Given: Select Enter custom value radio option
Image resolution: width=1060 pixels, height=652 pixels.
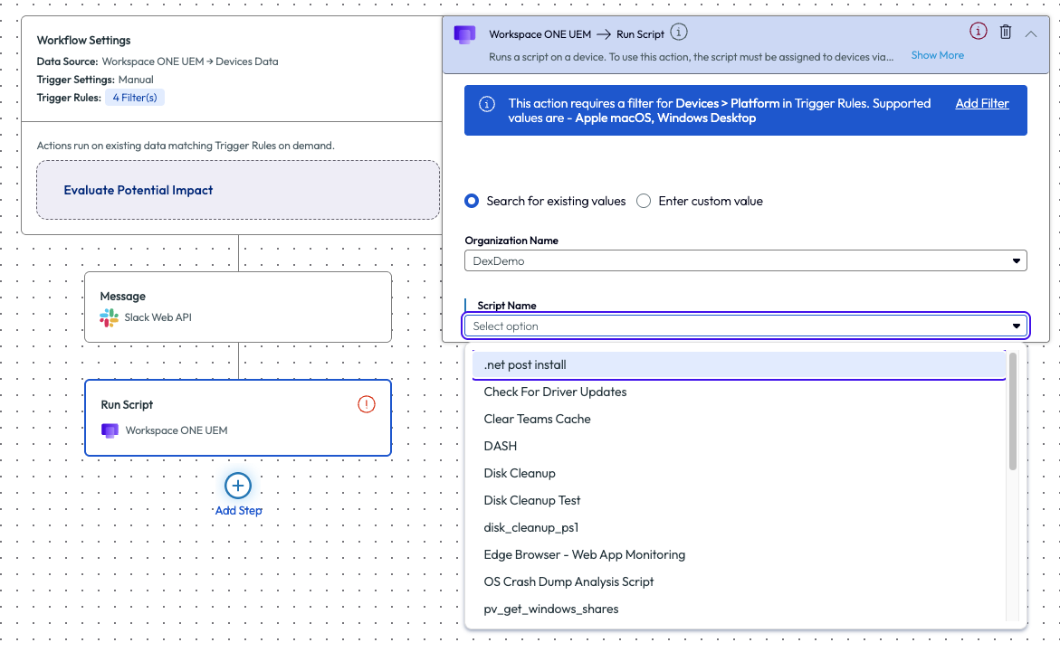Looking at the screenshot, I should [644, 201].
